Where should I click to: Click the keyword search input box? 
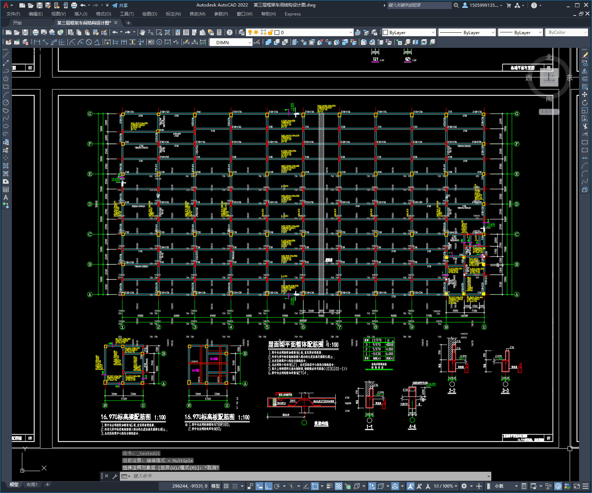(419, 5)
